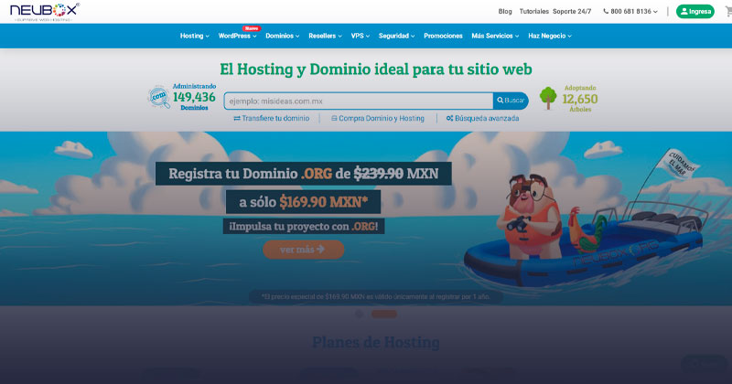Image resolution: width=732 pixels, height=384 pixels.
Task: Click the 12,650 Árboles count
Action: click(580, 99)
